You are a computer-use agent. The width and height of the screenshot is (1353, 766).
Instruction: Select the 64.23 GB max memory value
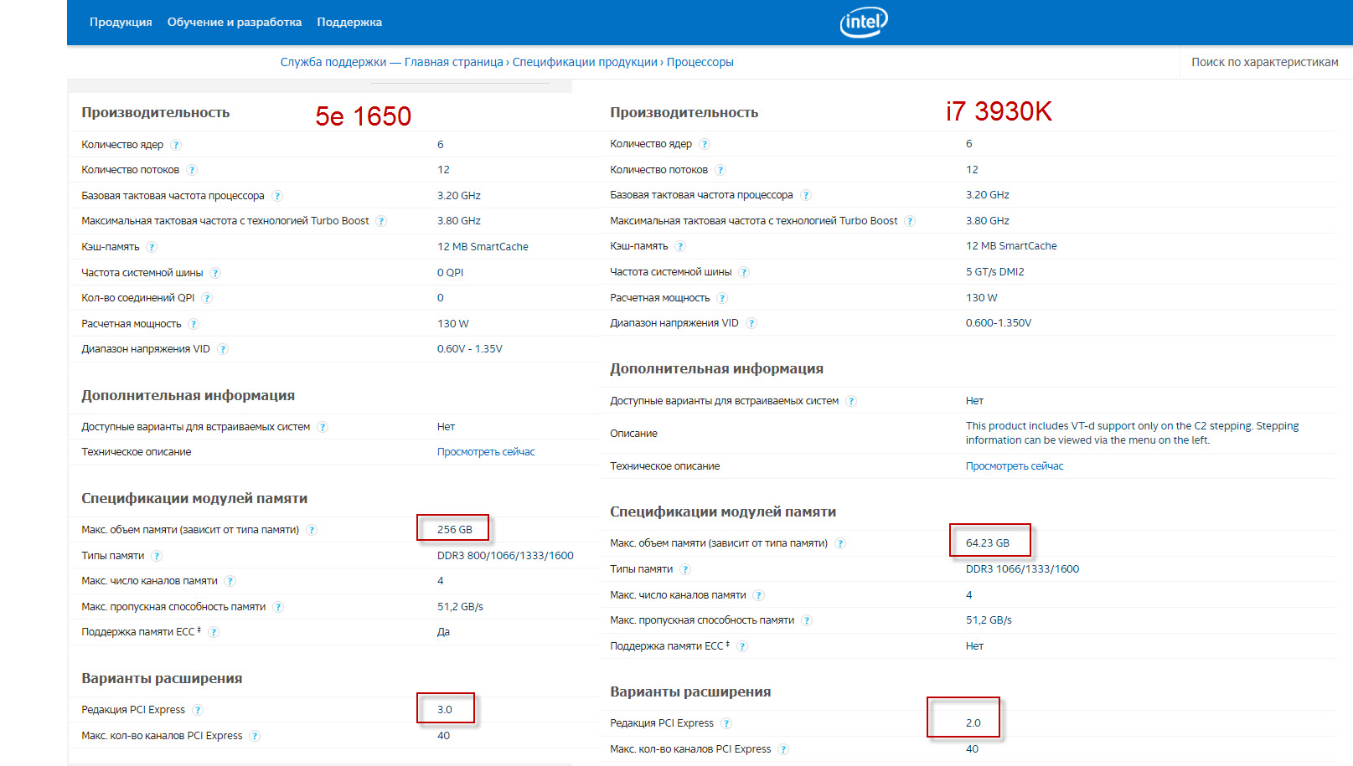pos(987,543)
